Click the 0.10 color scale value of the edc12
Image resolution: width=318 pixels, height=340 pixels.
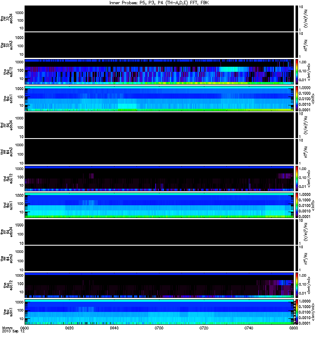(303, 284)
